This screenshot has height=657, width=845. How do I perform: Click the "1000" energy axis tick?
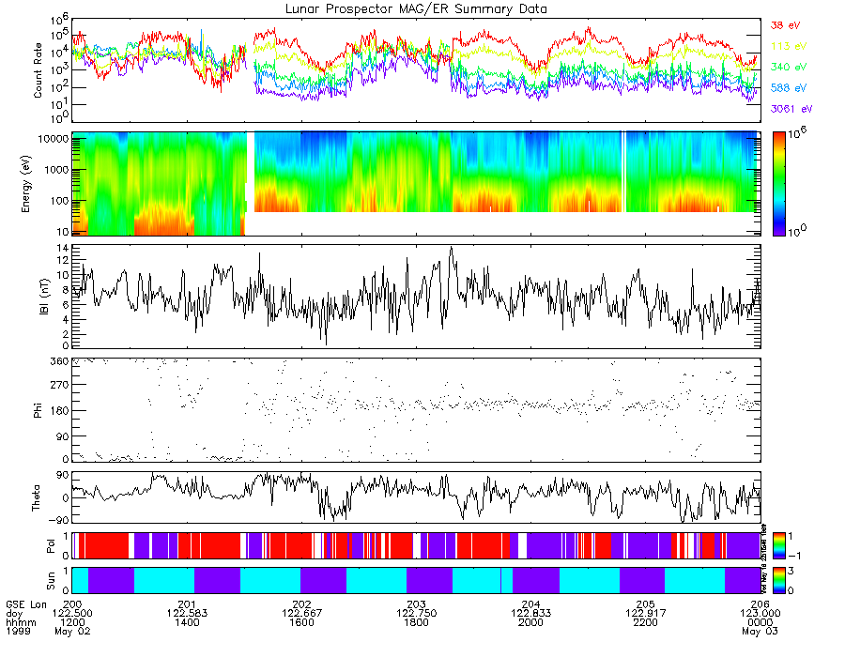pos(56,170)
